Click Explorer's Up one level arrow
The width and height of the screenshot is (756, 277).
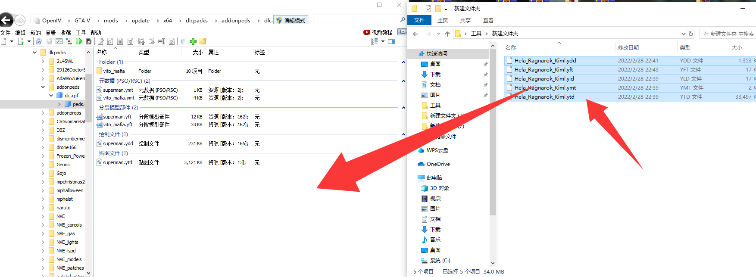[447, 34]
